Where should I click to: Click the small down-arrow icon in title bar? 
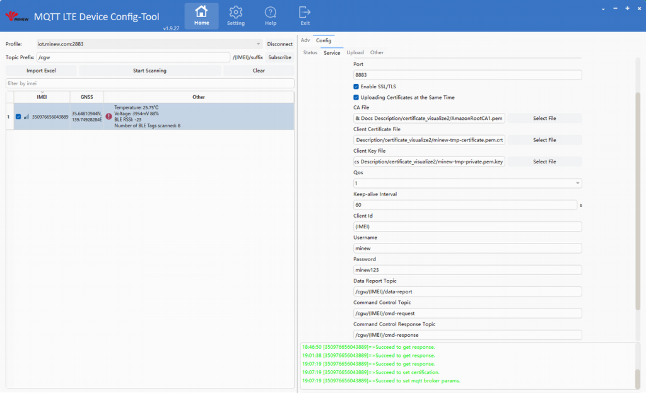(603, 8)
